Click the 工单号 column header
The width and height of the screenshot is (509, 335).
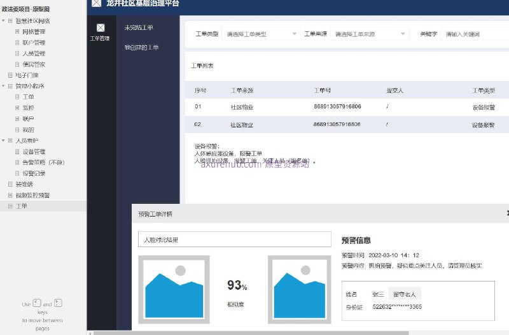click(x=323, y=90)
